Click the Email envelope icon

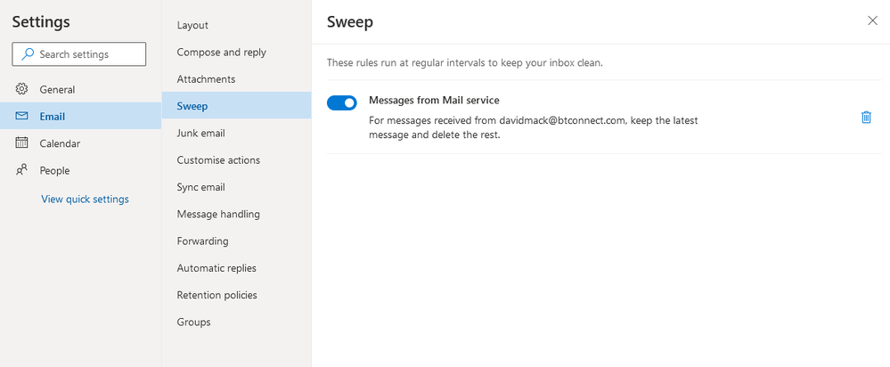pyautogui.click(x=22, y=116)
